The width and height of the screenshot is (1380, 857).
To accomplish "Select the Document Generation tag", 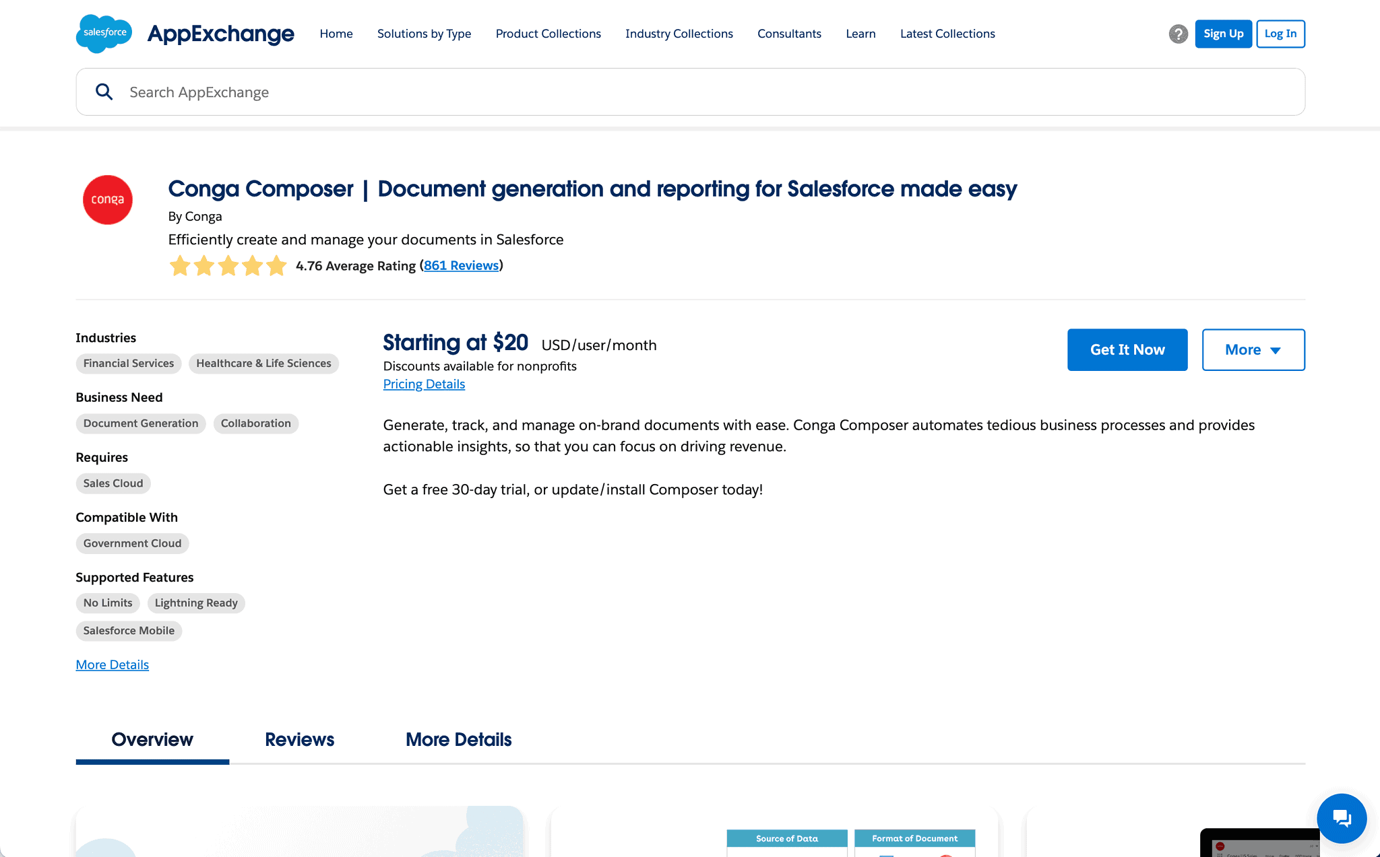I will coord(141,423).
